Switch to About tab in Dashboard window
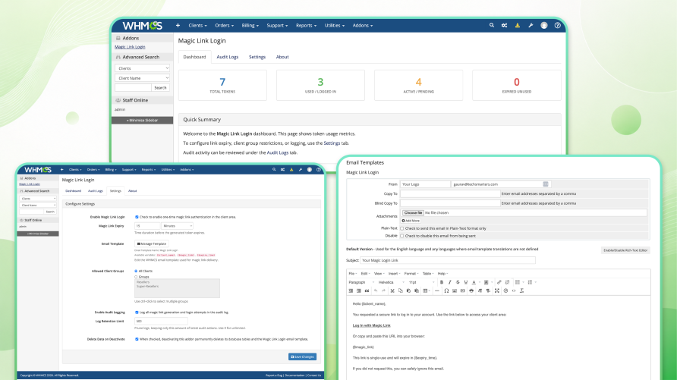The width and height of the screenshot is (677, 380). tap(282, 57)
